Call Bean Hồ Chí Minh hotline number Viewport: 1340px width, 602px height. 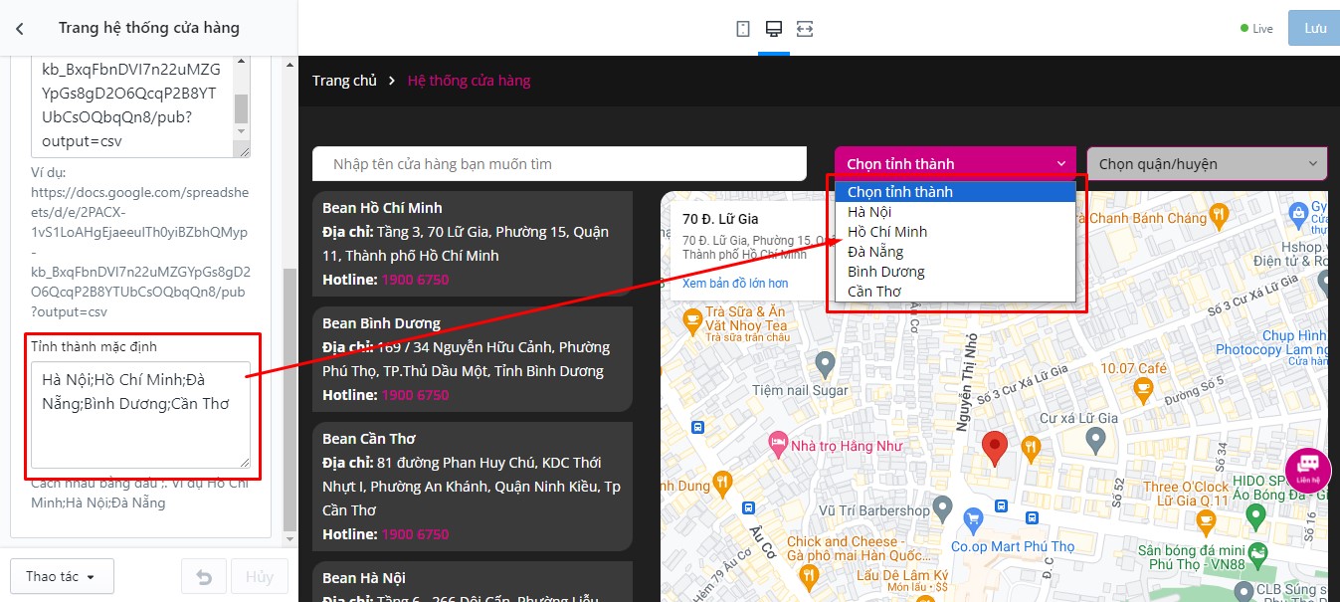415,280
